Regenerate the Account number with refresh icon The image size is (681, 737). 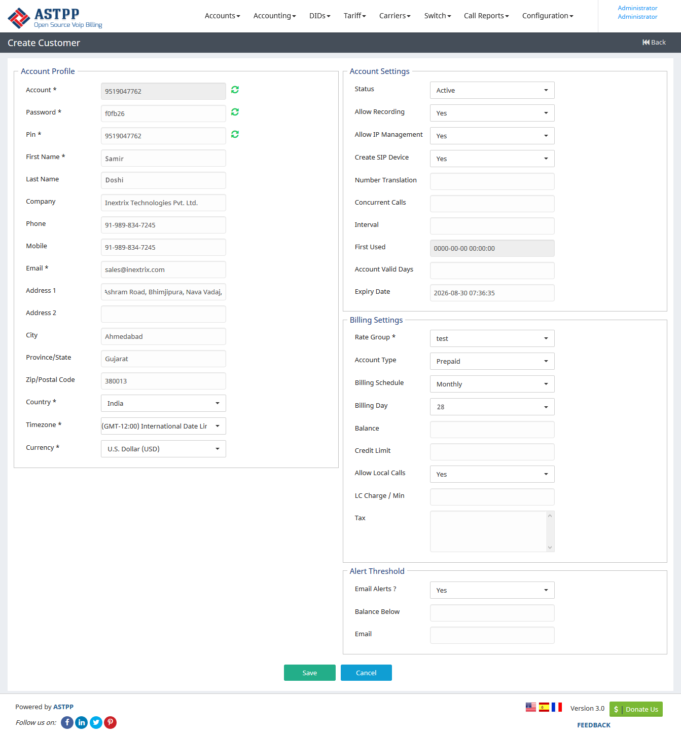[x=235, y=90]
